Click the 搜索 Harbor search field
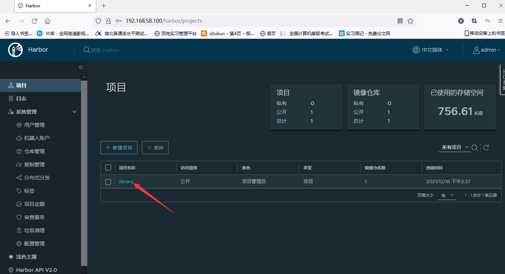The image size is (505, 274). coord(107,50)
